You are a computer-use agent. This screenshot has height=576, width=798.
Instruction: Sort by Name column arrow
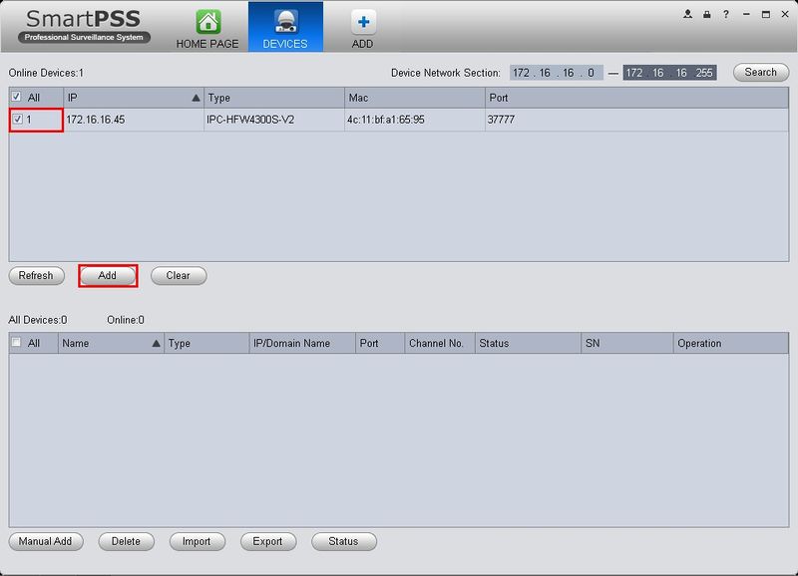pos(157,343)
